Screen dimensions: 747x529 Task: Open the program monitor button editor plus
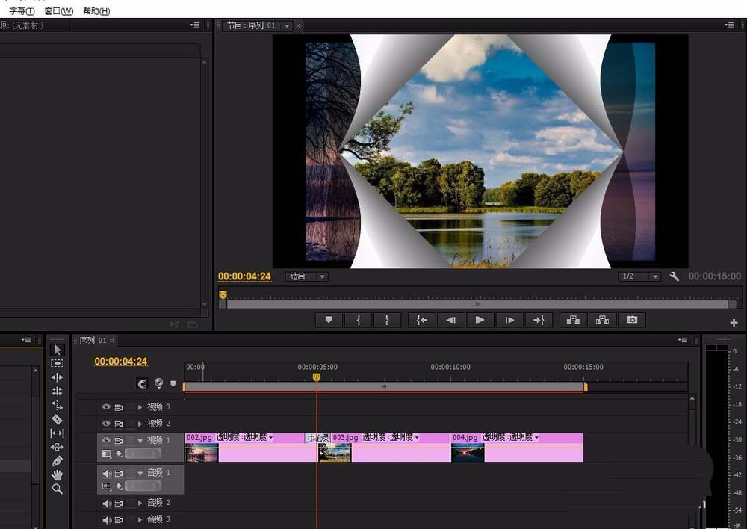[734, 323]
